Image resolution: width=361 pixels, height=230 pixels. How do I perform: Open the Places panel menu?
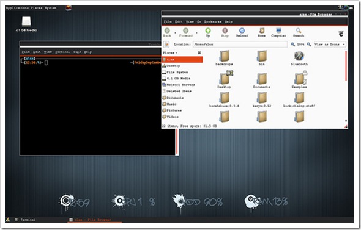pos(37,8)
